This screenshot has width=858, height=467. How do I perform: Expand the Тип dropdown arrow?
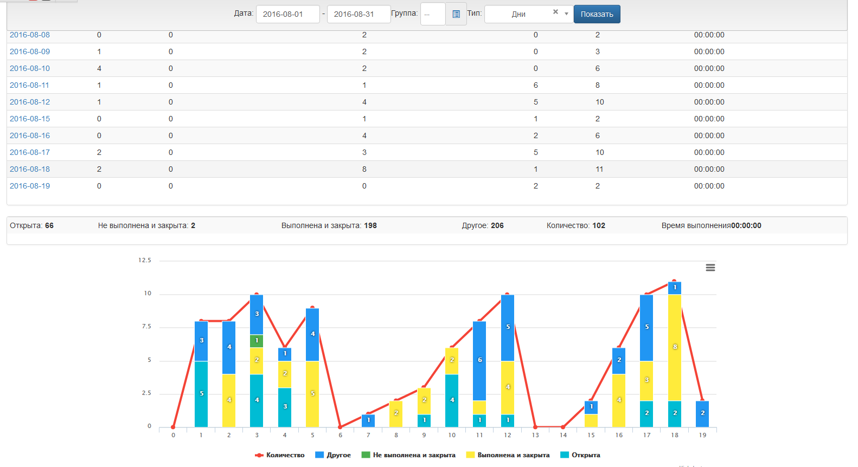pos(566,14)
